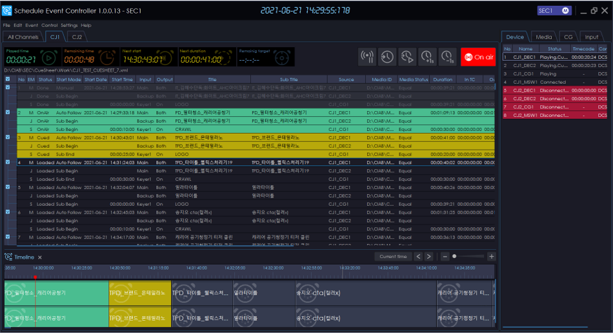Switch to the CJ1 channel tab
Viewport: 613px width, 333px height.
[55, 37]
